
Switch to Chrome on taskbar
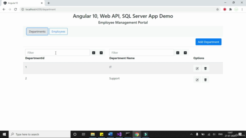pos(137,134)
